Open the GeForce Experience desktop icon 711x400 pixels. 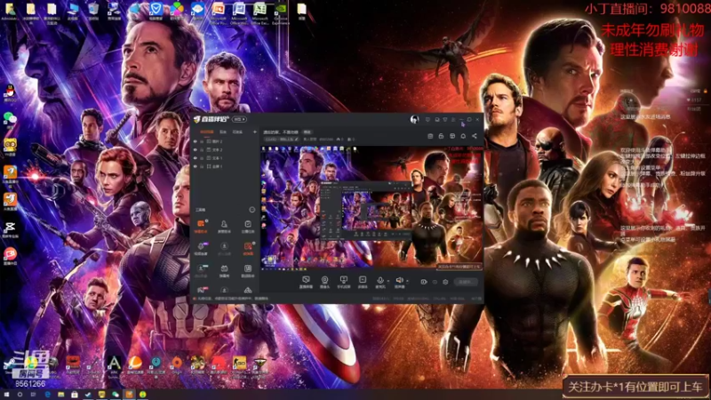tap(281, 13)
